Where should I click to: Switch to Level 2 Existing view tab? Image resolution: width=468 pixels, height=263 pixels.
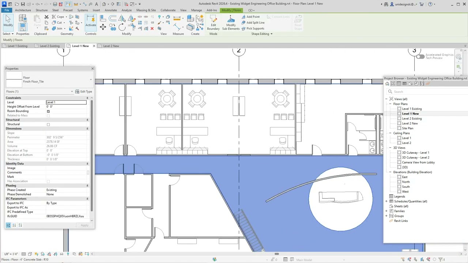point(49,46)
